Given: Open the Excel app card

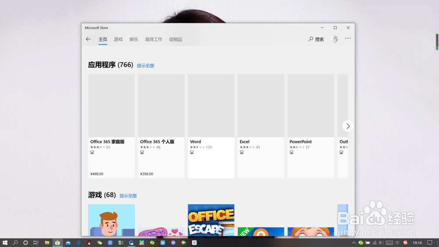Looking at the screenshot, I should pyautogui.click(x=261, y=126).
